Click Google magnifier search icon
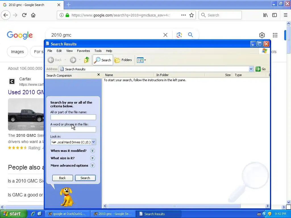 point(190,35)
